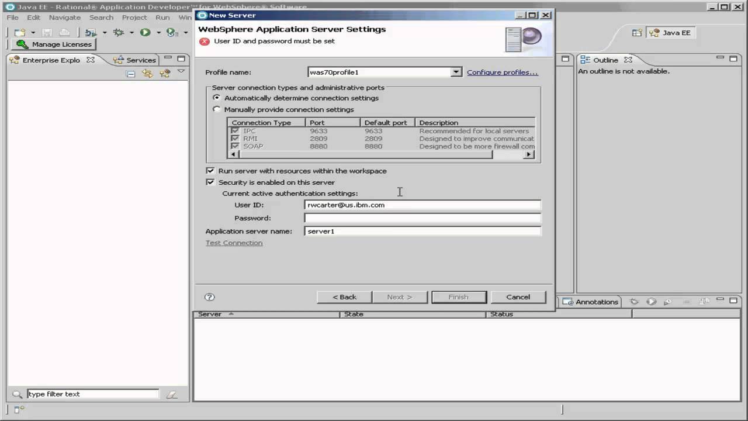The width and height of the screenshot is (748, 421).
Task: Click the External Tools run icon
Action: coord(172,33)
